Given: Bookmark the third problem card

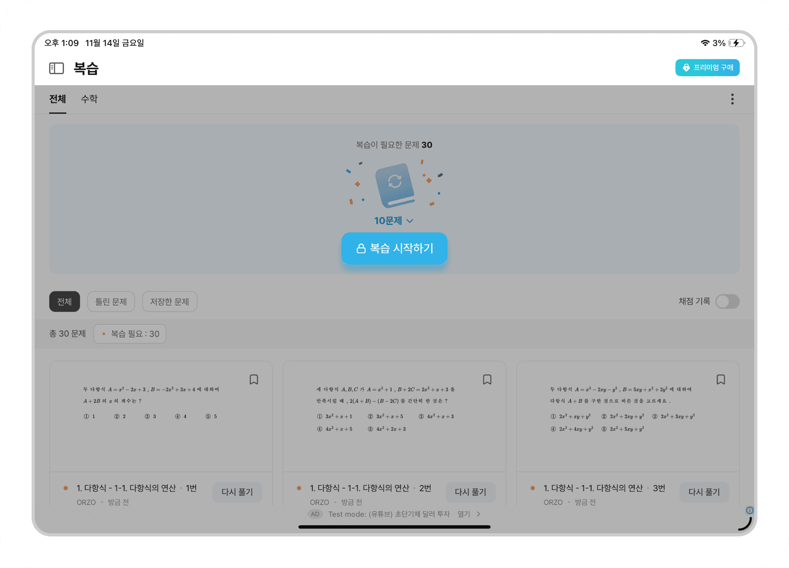Looking at the screenshot, I should pos(721,380).
